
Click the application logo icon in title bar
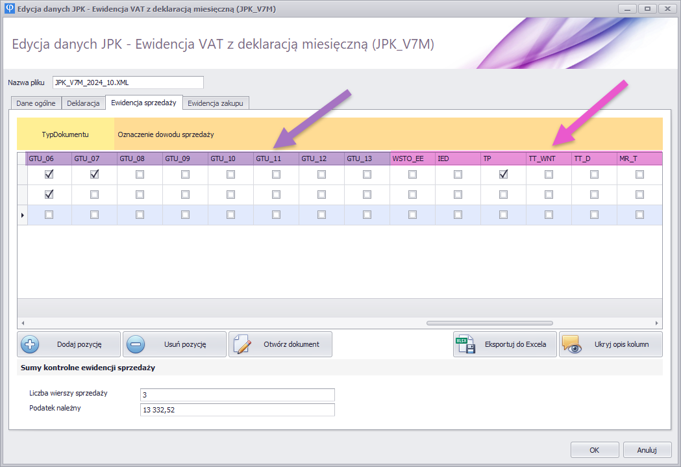(8, 8)
